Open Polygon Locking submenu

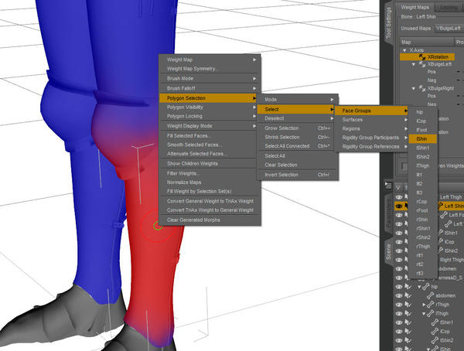[210, 116]
